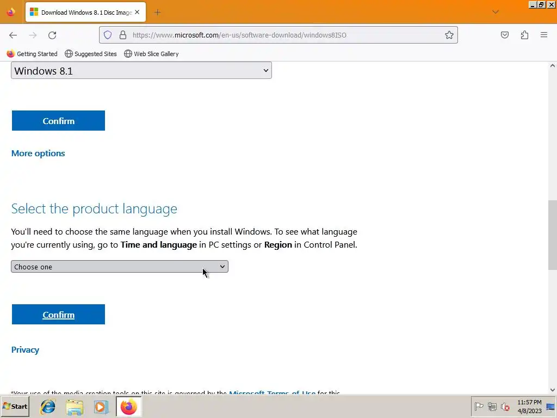
Task: Open Suggested Sites bookmark
Action: [91, 54]
